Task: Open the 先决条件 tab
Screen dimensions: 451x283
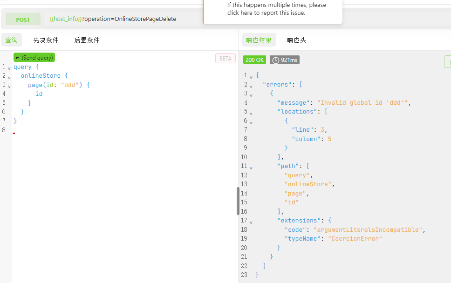Action: pyautogui.click(x=46, y=40)
